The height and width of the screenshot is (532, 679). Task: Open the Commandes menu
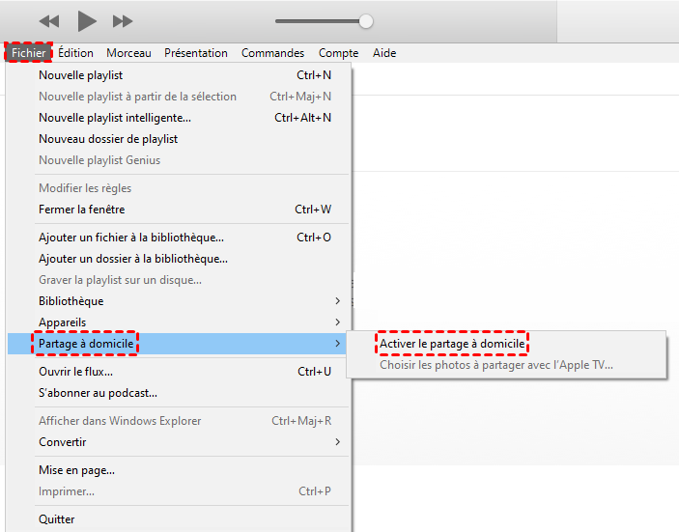pos(272,53)
